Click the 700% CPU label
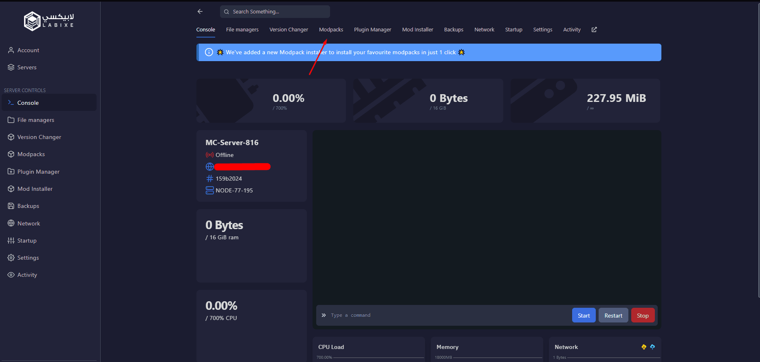The image size is (760, 362). tap(221, 318)
